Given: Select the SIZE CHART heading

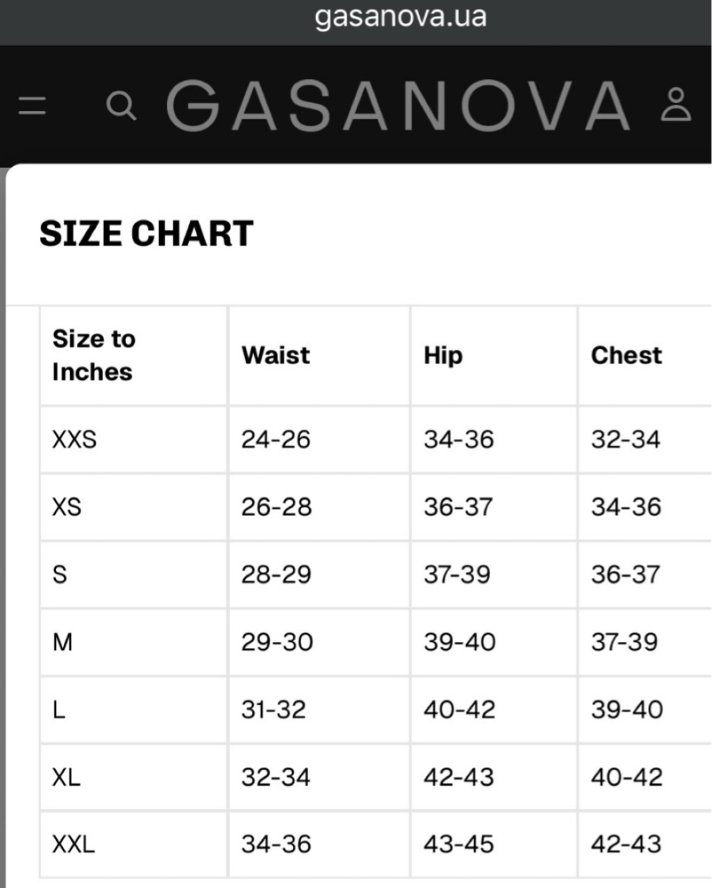Looking at the screenshot, I should point(146,234).
